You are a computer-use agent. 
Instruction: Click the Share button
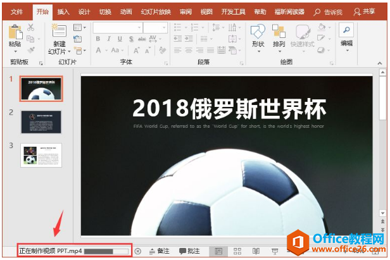364,11
